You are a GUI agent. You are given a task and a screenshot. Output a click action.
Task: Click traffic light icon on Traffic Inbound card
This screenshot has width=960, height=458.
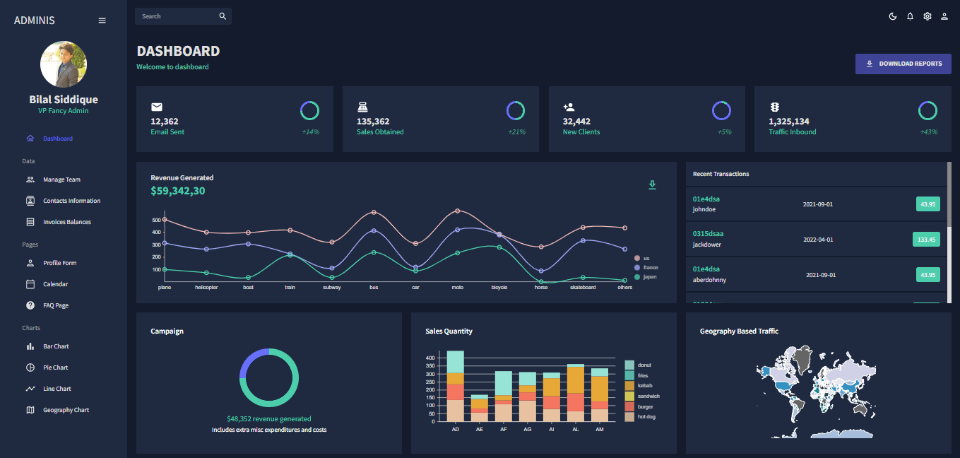point(774,107)
